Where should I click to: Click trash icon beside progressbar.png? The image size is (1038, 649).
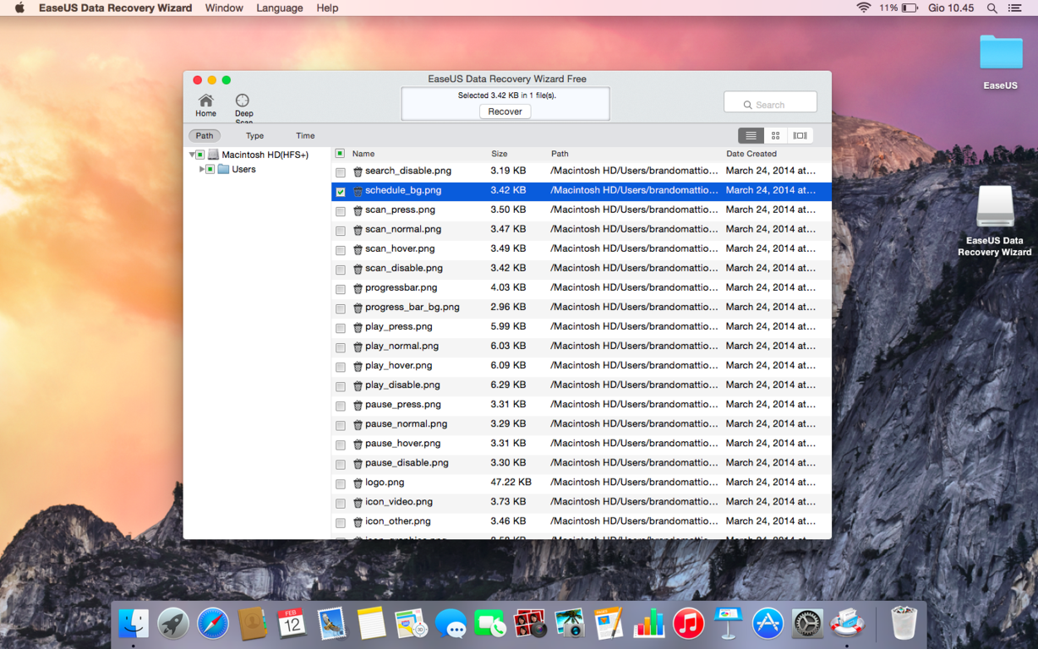358,288
